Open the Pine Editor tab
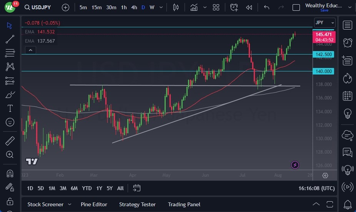The height and width of the screenshot is (212, 356). [94, 204]
